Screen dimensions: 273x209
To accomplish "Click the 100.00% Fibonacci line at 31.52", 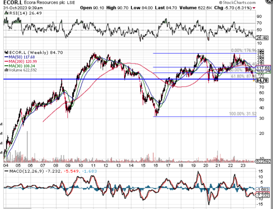I will click(205, 117).
